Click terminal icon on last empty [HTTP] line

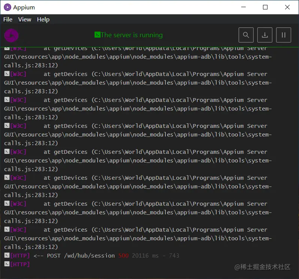pyautogui.click(x=7, y=264)
